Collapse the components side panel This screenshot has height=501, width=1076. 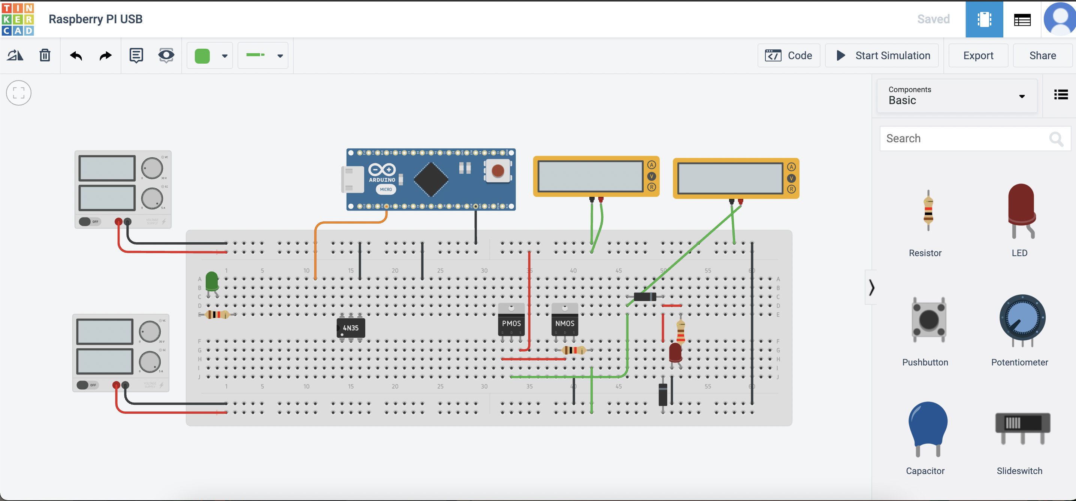(871, 287)
